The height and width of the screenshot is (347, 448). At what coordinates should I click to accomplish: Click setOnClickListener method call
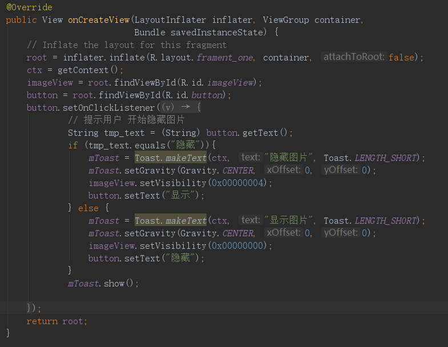click(108, 108)
